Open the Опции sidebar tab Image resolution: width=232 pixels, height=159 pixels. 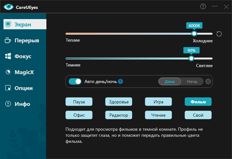24,88
